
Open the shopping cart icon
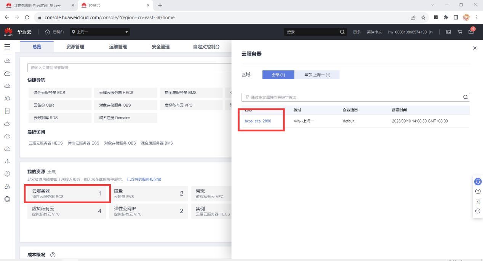[x=460, y=32]
